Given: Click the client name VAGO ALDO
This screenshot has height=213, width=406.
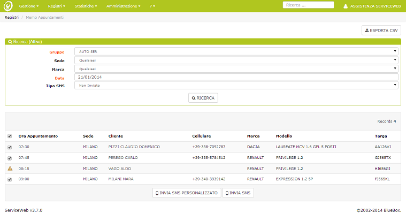Looking at the screenshot, I should click(120, 169).
